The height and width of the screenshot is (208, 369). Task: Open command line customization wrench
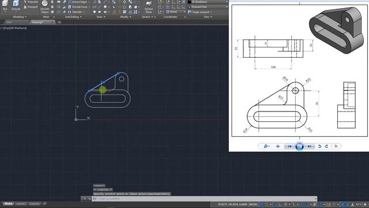point(89,199)
